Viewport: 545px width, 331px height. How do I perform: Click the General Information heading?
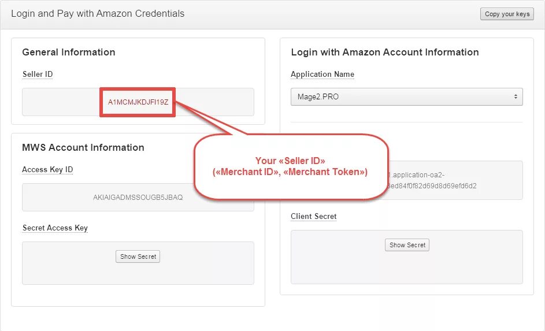pyautogui.click(x=69, y=52)
